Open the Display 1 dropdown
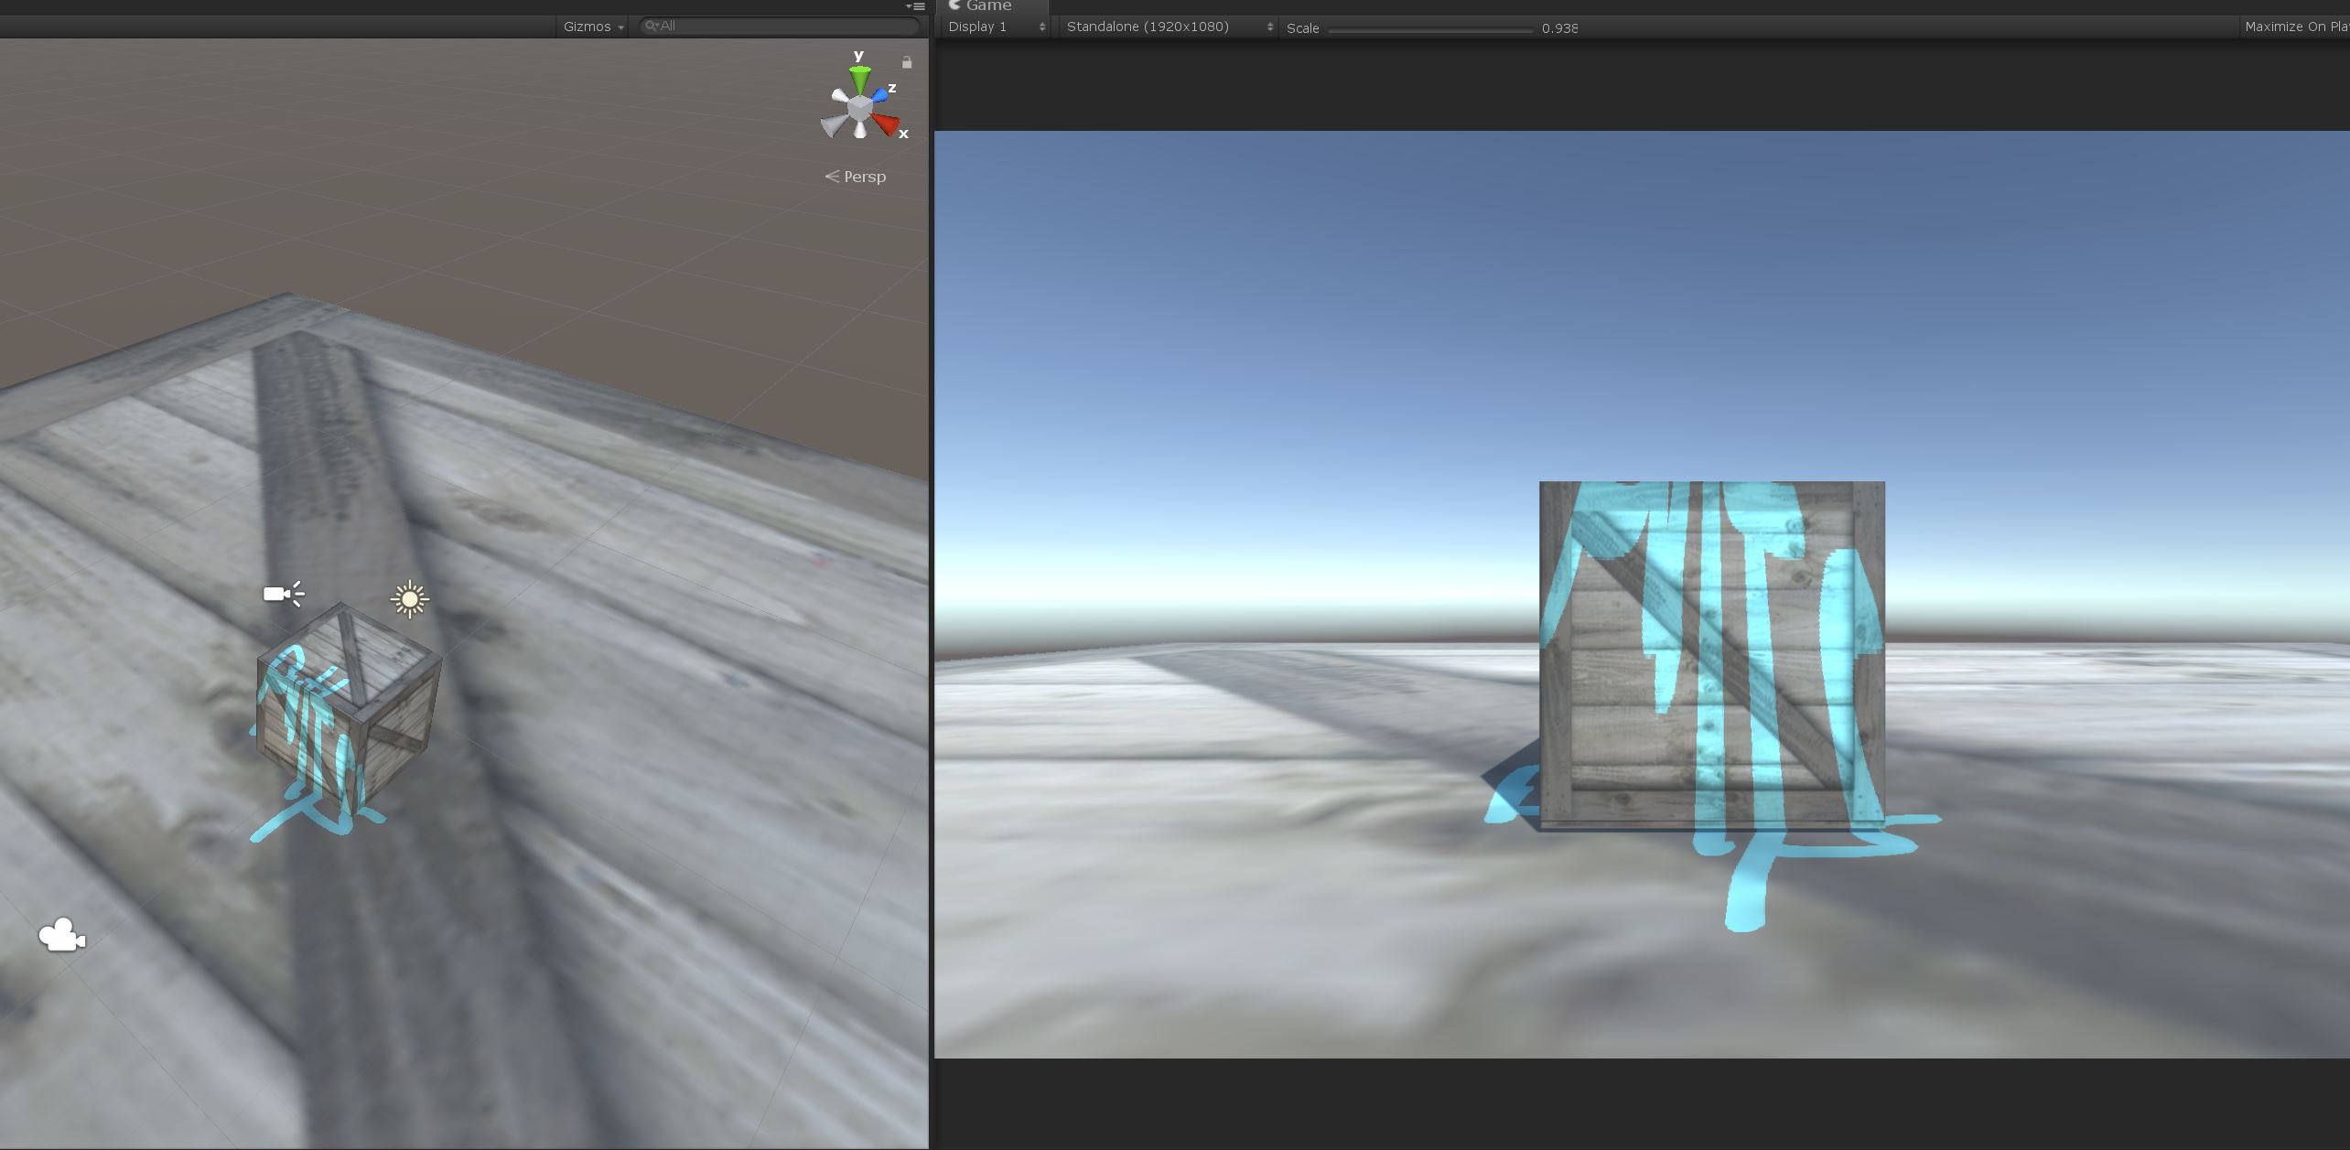The height and width of the screenshot is (1150, 2350). click(x=996, y=27)
